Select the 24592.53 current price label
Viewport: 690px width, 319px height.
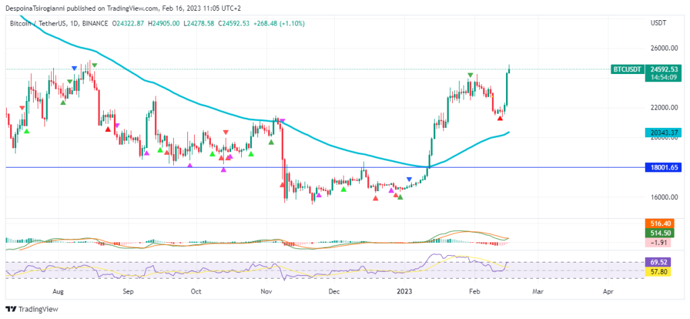coord(664,69)
